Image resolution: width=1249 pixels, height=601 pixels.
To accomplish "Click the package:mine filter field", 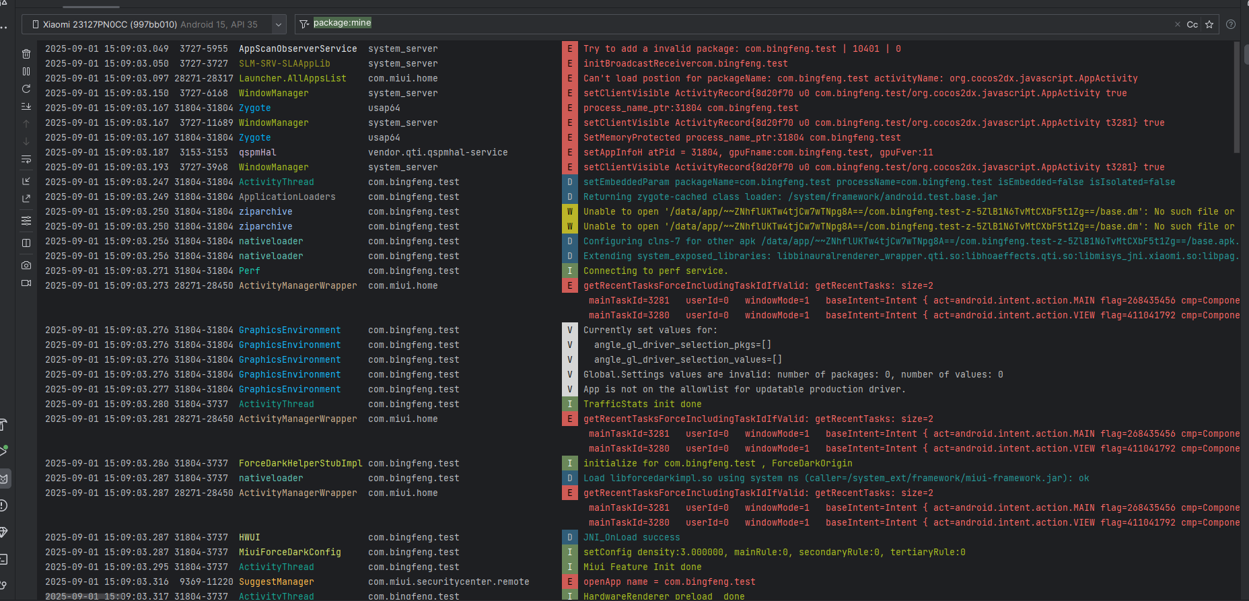I will (673, 24).
